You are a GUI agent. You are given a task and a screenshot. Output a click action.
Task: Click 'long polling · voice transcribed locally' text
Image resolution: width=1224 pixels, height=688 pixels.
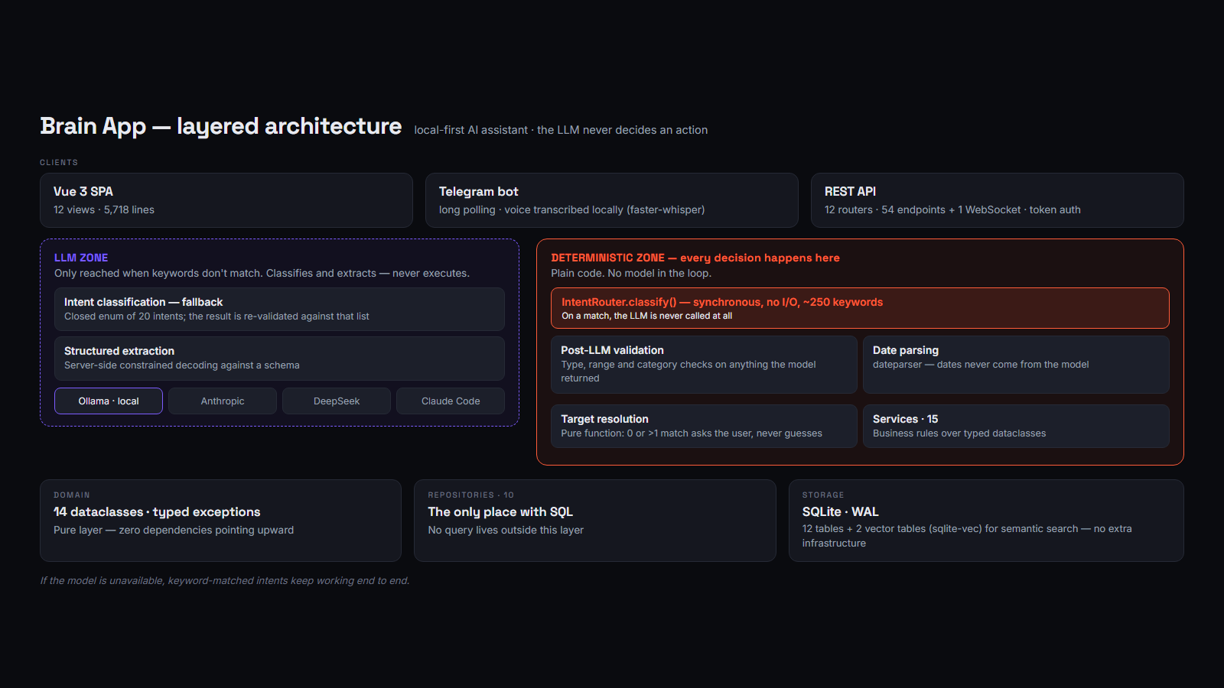[572, 209]
